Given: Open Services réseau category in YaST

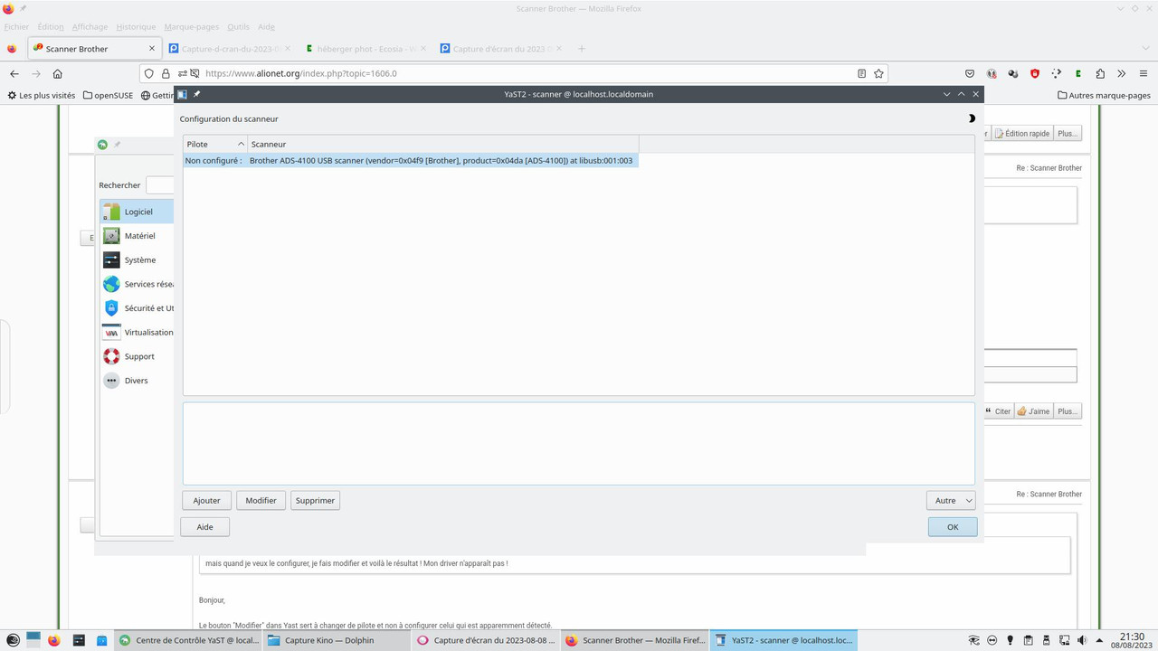Looking at the screenshot, I should [137, 284].
